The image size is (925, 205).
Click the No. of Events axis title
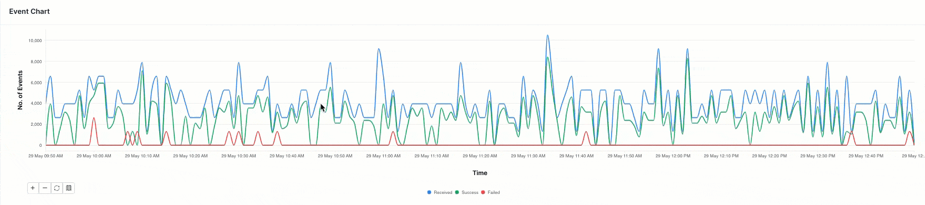[21, 90]
